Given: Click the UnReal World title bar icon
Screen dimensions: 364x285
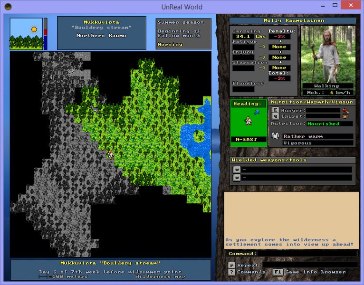Looking at the screenshot, I should pyautogui.click(x=6, y=7).
